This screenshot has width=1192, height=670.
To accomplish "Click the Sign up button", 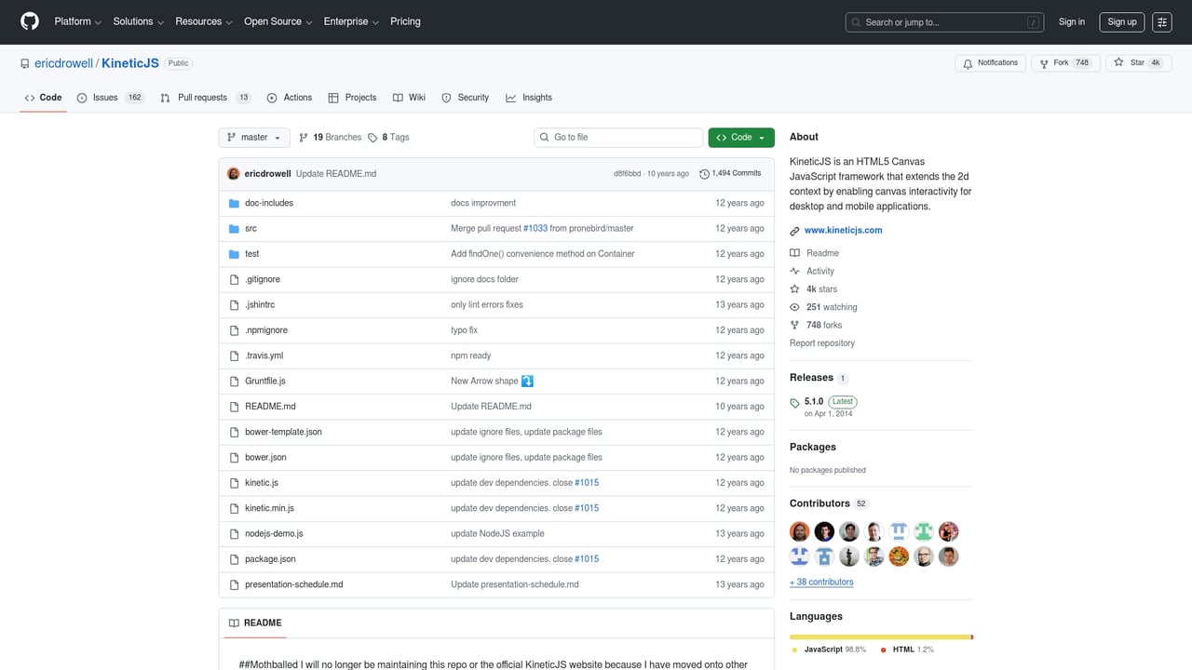I will (1121, 21).
